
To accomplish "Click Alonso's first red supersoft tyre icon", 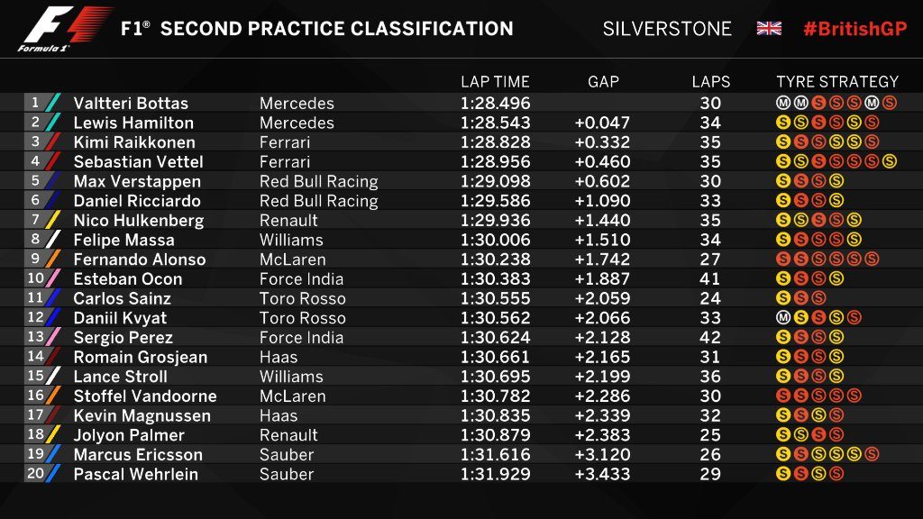I will click(x=782, y=259).
